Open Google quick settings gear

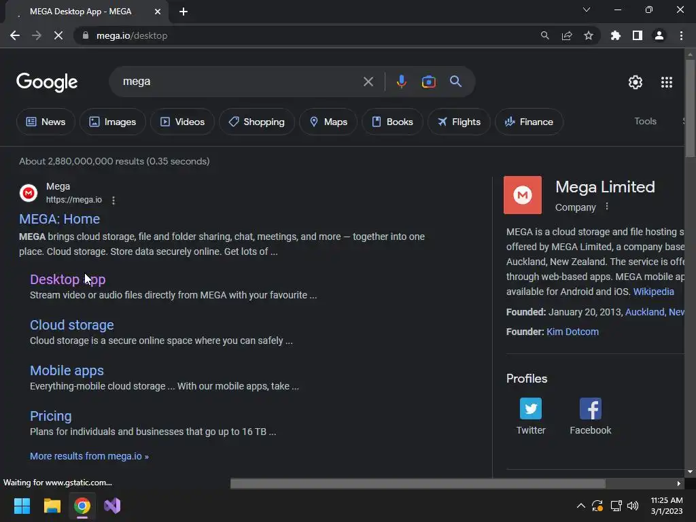tap(636, 82)
